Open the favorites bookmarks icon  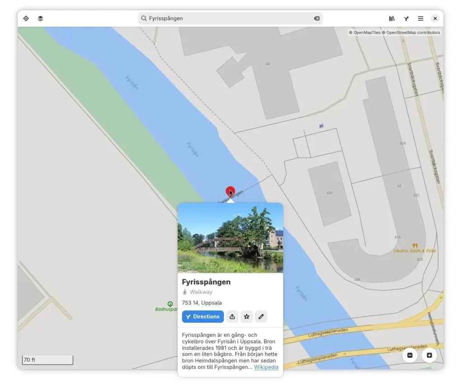[x=392, y=19]
